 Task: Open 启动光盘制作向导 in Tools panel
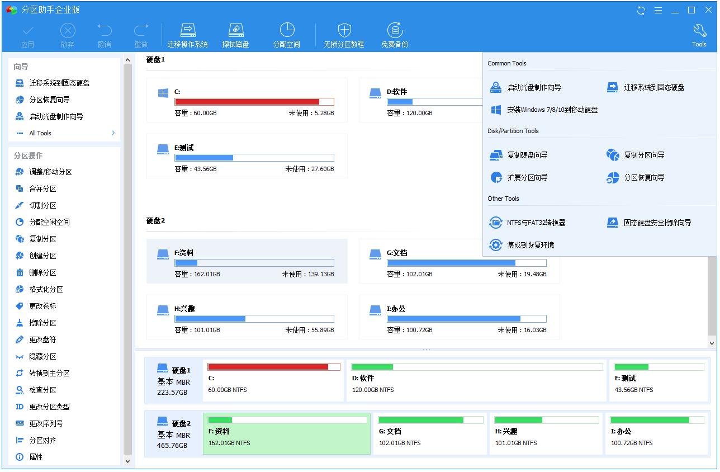(x=525, y=87)
